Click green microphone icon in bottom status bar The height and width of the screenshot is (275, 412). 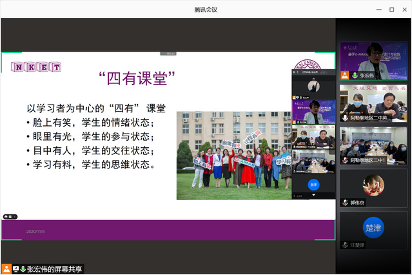pos(23,269)
